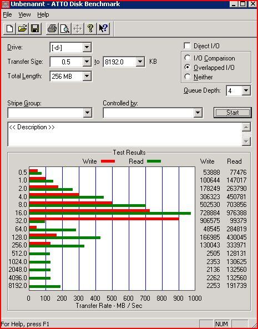
Task: Select the I/O Comparison radio button
Action: click(x=188, y=58)
